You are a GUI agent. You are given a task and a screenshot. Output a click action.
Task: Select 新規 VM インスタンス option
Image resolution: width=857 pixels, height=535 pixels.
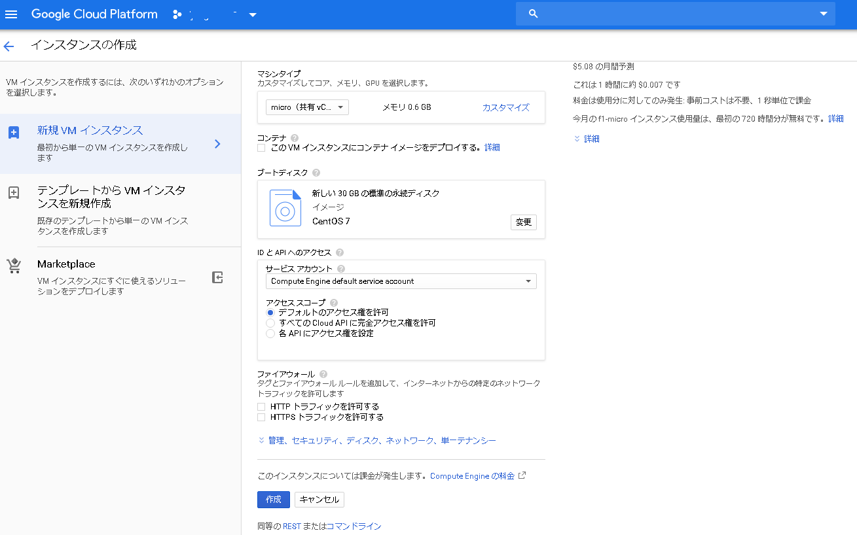(120, 144)
